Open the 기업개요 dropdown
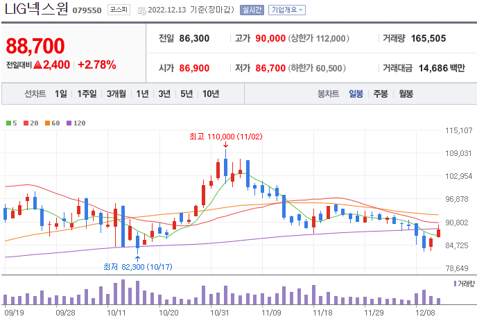This screenshot has width=477, height=321. (x=287, y=10)
